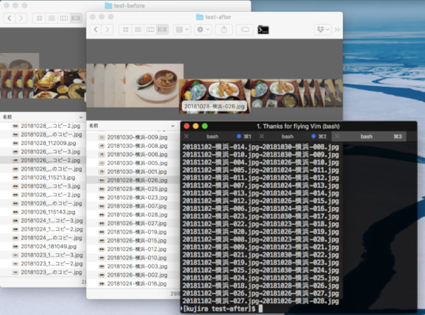Switch to the second bash tab (⌘2)
425x315 pixels.
[x=287, y=136]
